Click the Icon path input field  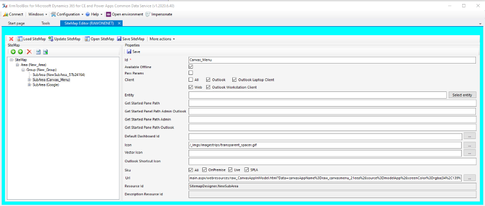(x=325, y=145)
